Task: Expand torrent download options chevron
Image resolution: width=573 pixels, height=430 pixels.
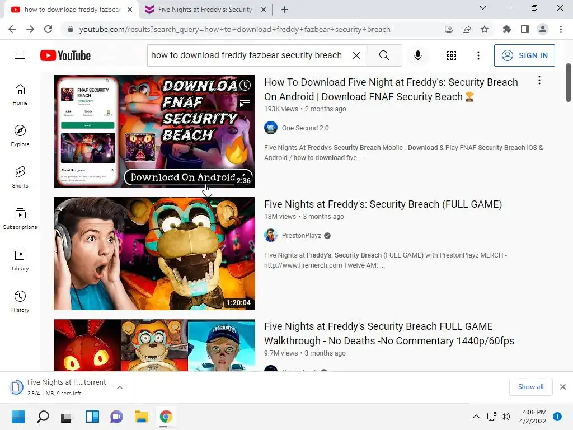Action: coord(120,387)
